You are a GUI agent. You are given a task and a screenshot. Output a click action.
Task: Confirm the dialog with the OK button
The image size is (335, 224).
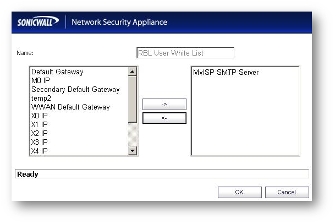(239, 192)
